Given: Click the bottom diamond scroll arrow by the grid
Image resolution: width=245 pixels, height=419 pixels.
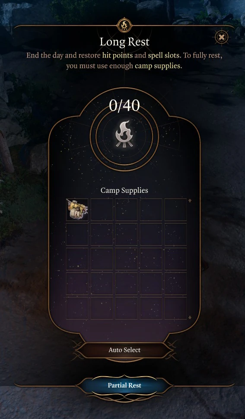Looking at the screenshot, I should click(190, 317).
